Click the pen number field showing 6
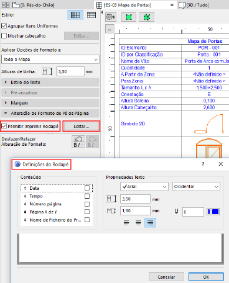This screenshot has width=229, height=283. [193, 212]
